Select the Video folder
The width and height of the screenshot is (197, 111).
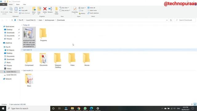[72, 60]
